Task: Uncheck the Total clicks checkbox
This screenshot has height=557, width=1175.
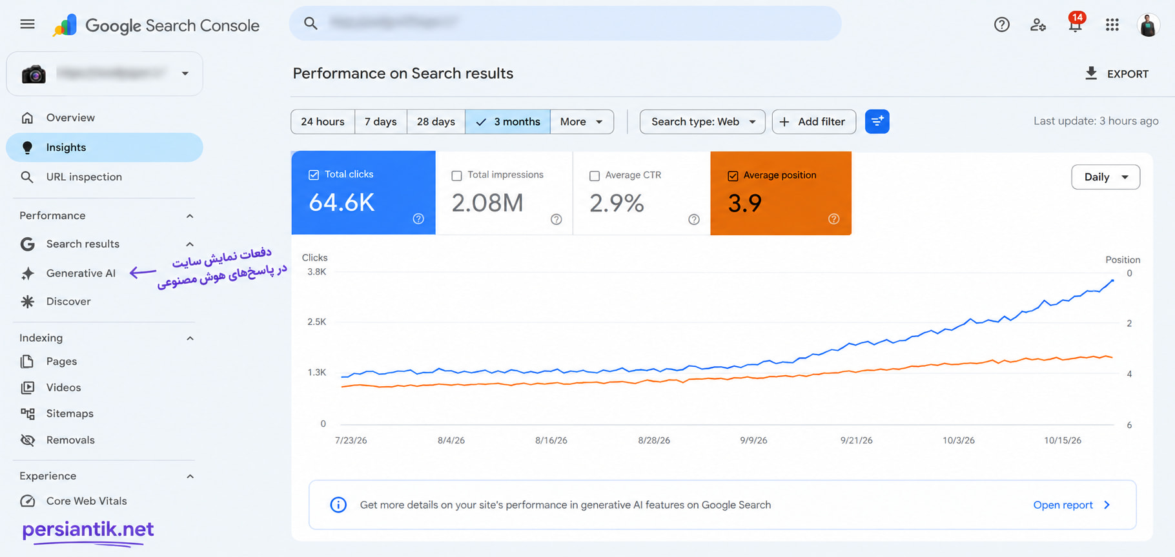Action: coord(314,175)
